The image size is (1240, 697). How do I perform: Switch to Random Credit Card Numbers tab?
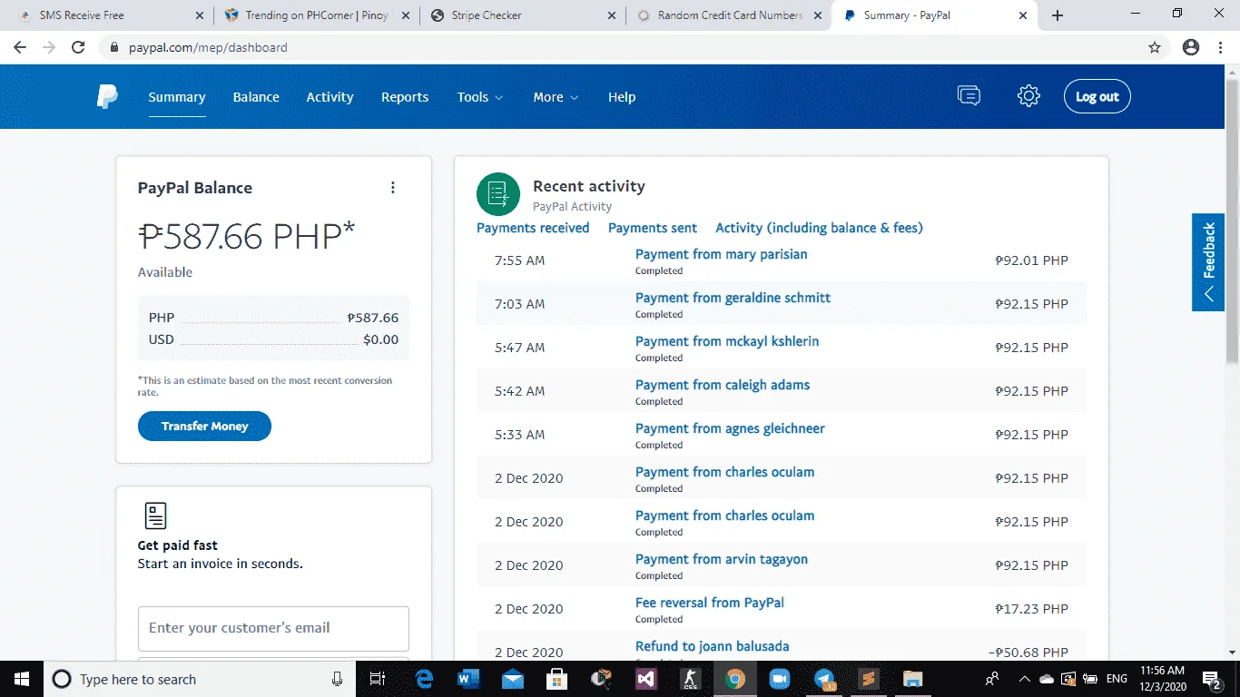coord(729,15)
